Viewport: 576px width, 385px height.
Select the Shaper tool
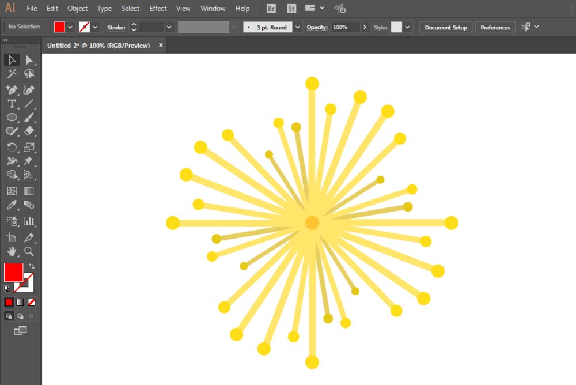pyautogui.click(x=12, y=131)
